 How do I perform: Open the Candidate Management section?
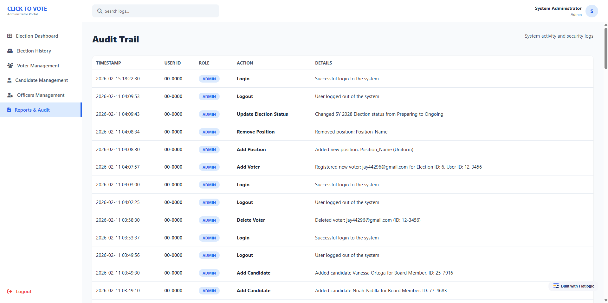point(42,80)
